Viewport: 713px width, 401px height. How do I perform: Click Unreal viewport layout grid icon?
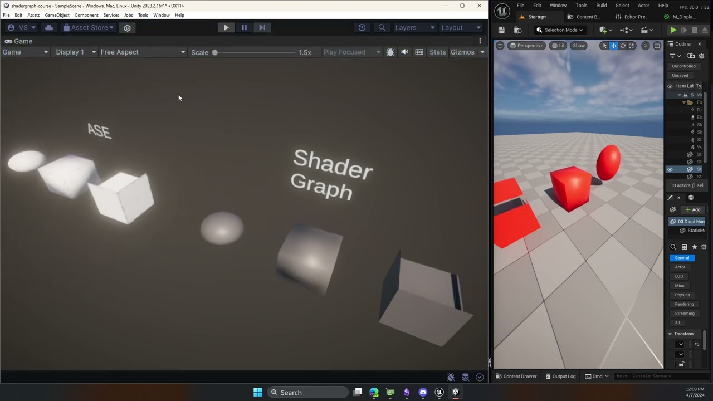[x=657, y=46]
